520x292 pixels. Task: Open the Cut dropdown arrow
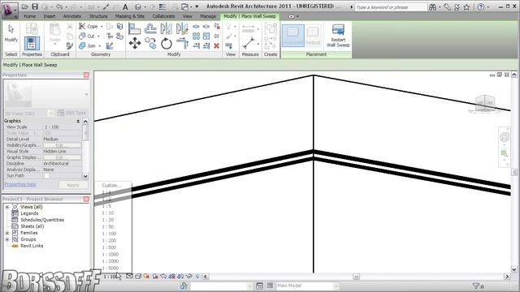[x=98, y=36]
